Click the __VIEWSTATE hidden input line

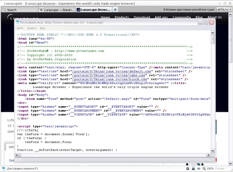pos(114,114)
